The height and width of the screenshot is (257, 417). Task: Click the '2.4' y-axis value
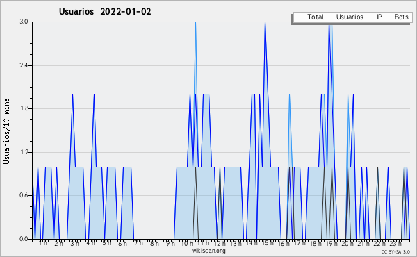[x=24, y=65]
